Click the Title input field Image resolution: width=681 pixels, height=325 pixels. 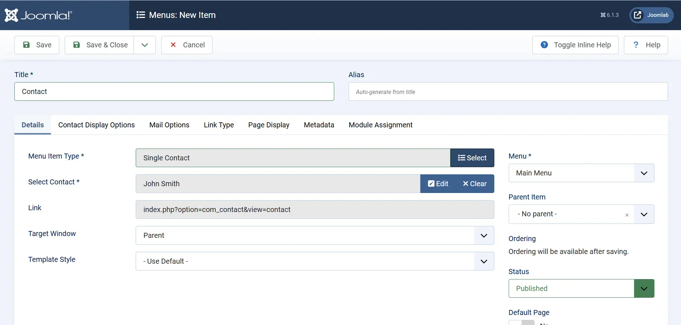[x=174, y=91]
